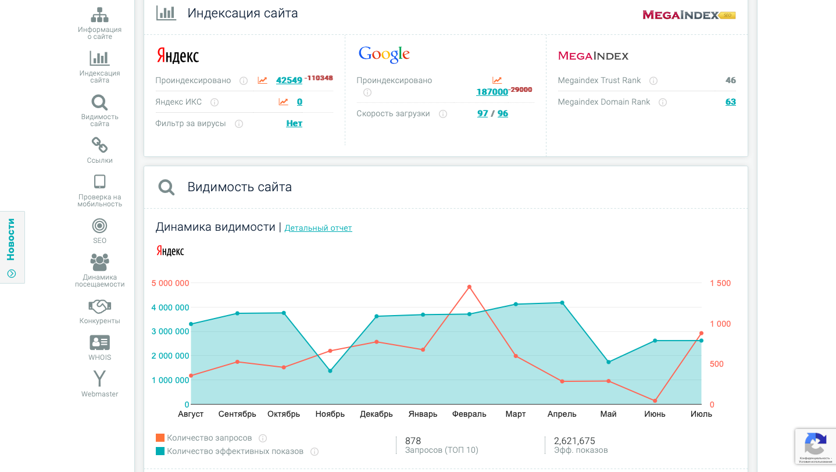Show info for Megaindex Trust Rank
836x472 pixels.
(653, 81)
